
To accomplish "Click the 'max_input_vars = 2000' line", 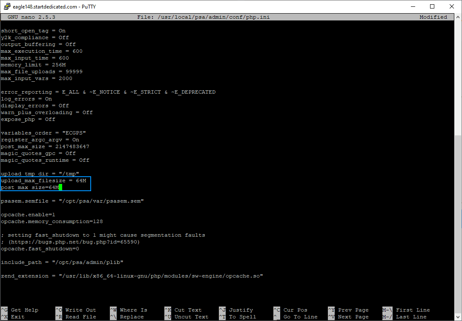I will [x=37, y=78].
